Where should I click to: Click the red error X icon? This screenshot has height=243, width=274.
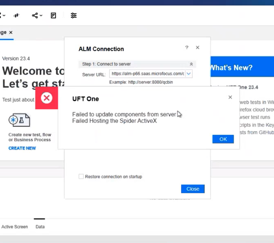47,98
